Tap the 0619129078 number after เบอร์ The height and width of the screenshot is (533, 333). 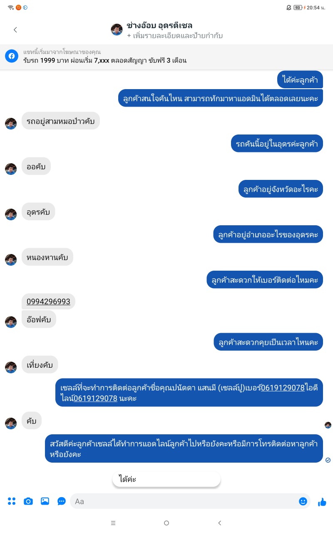click(283, 388)
